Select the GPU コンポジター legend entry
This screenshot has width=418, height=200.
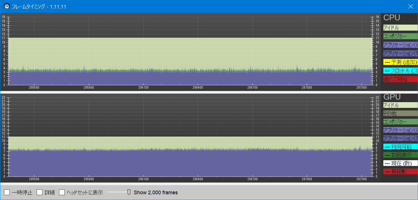tap(400, 122)
